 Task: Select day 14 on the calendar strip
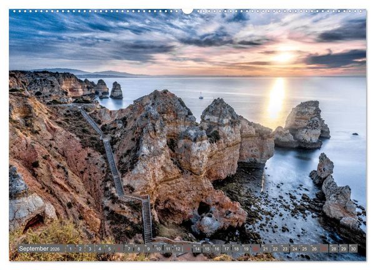(x=197, y=249)
